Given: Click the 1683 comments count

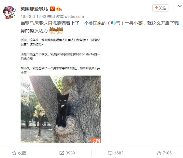Looking at the screenshot, I should pyautogui.click(x=119, y=153).
